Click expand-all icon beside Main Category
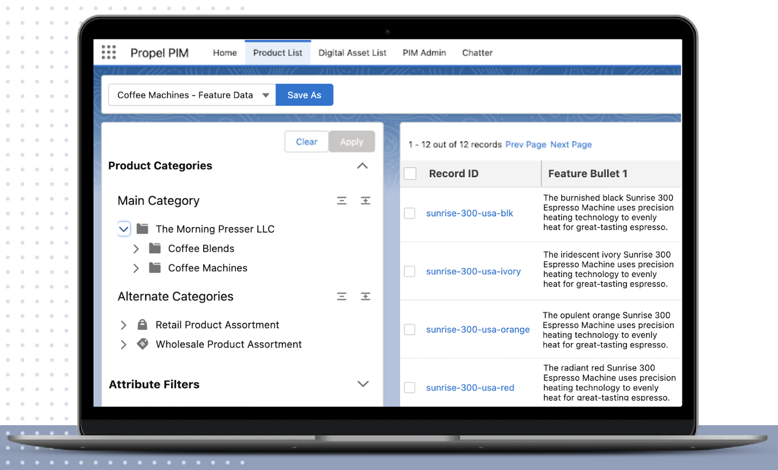Image resolution: width=778 pixels, height=470 pixels. coord(366,201)
